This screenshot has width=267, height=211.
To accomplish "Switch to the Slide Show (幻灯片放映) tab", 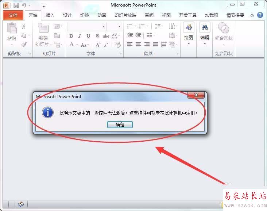I will (x=125, y=15).
